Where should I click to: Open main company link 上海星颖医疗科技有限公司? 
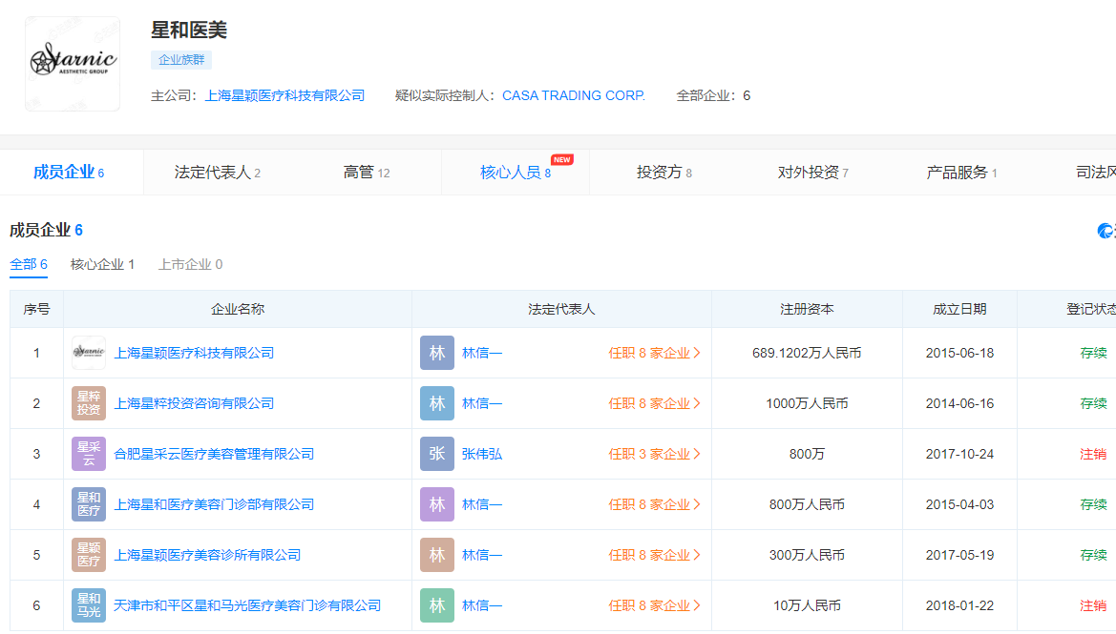284,95
